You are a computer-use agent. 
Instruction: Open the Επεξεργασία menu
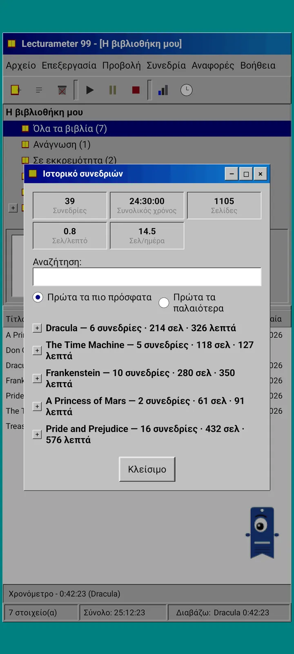pos(69,65)
